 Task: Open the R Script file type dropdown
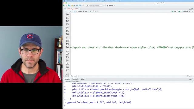point(190,76)
